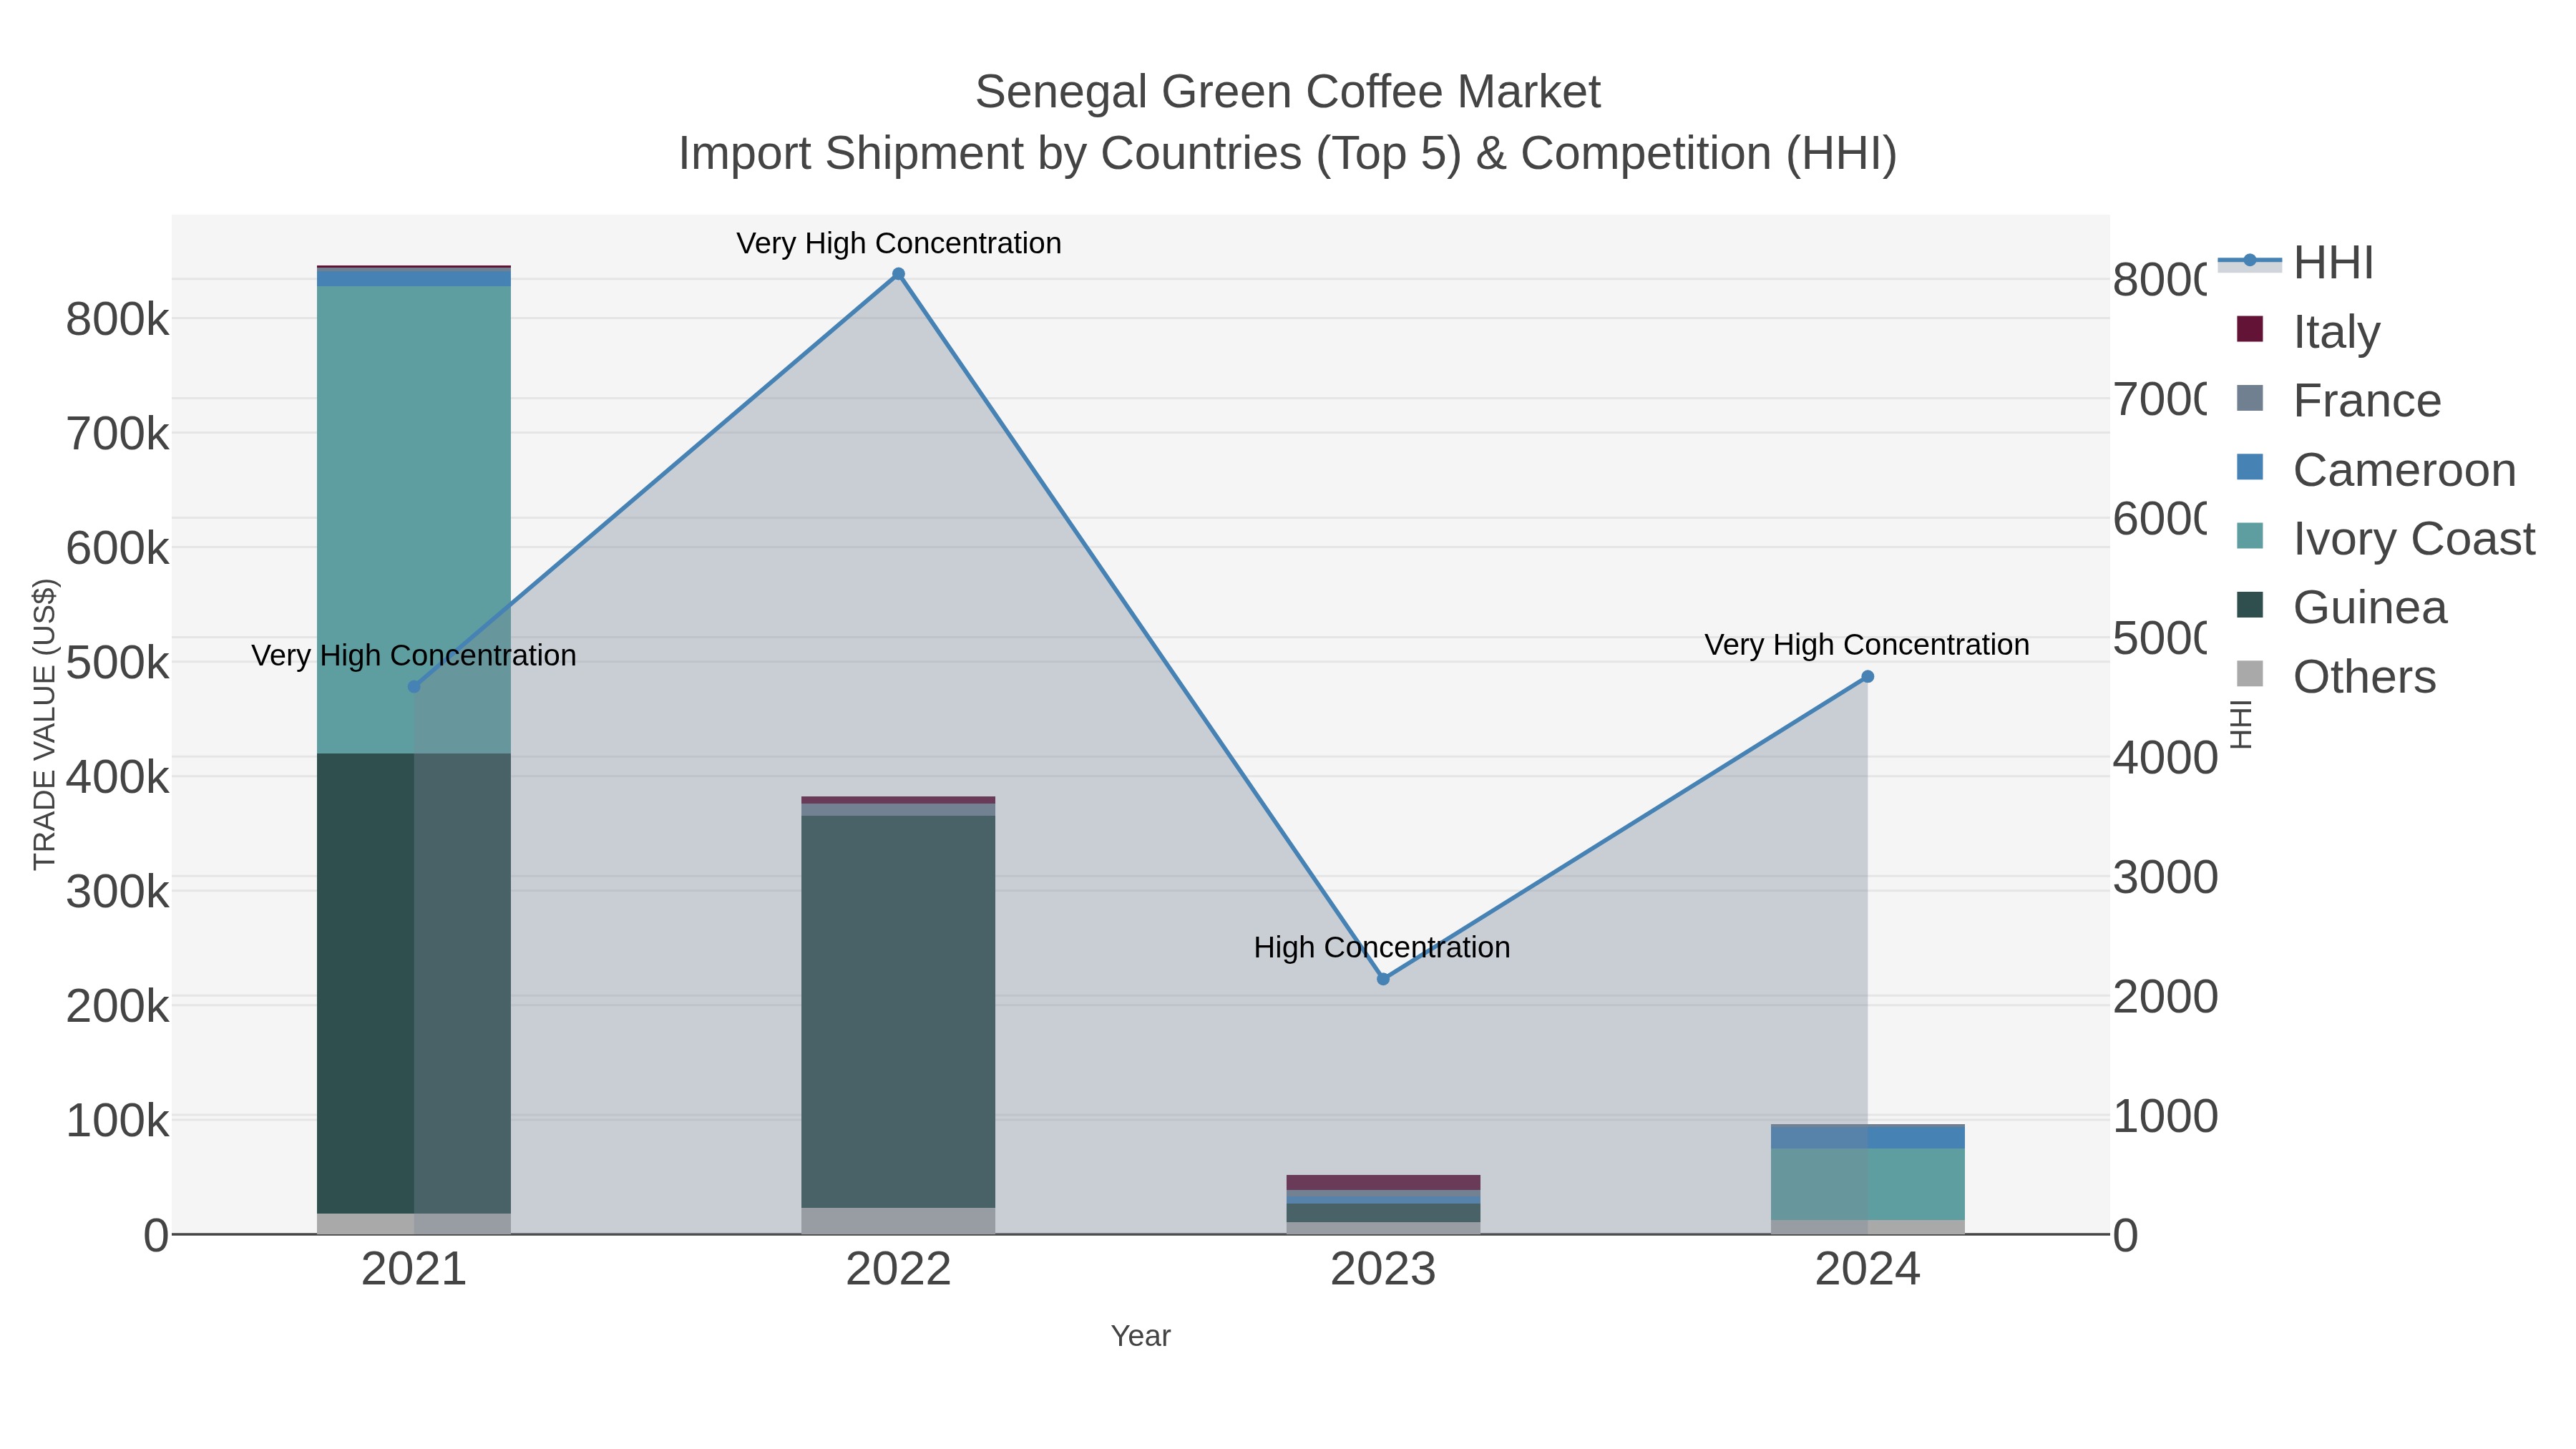
Task: Click the 600k left axis tick label
Action: (118, 549)
